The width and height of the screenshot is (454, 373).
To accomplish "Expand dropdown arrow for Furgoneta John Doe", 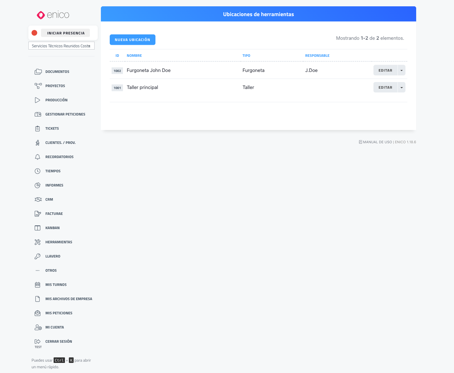I will tap(402, 70).
